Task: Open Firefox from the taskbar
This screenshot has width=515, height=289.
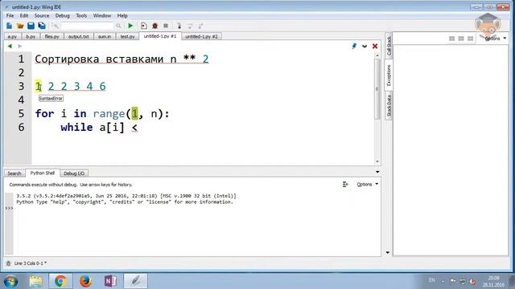Action: click(85, 281)
